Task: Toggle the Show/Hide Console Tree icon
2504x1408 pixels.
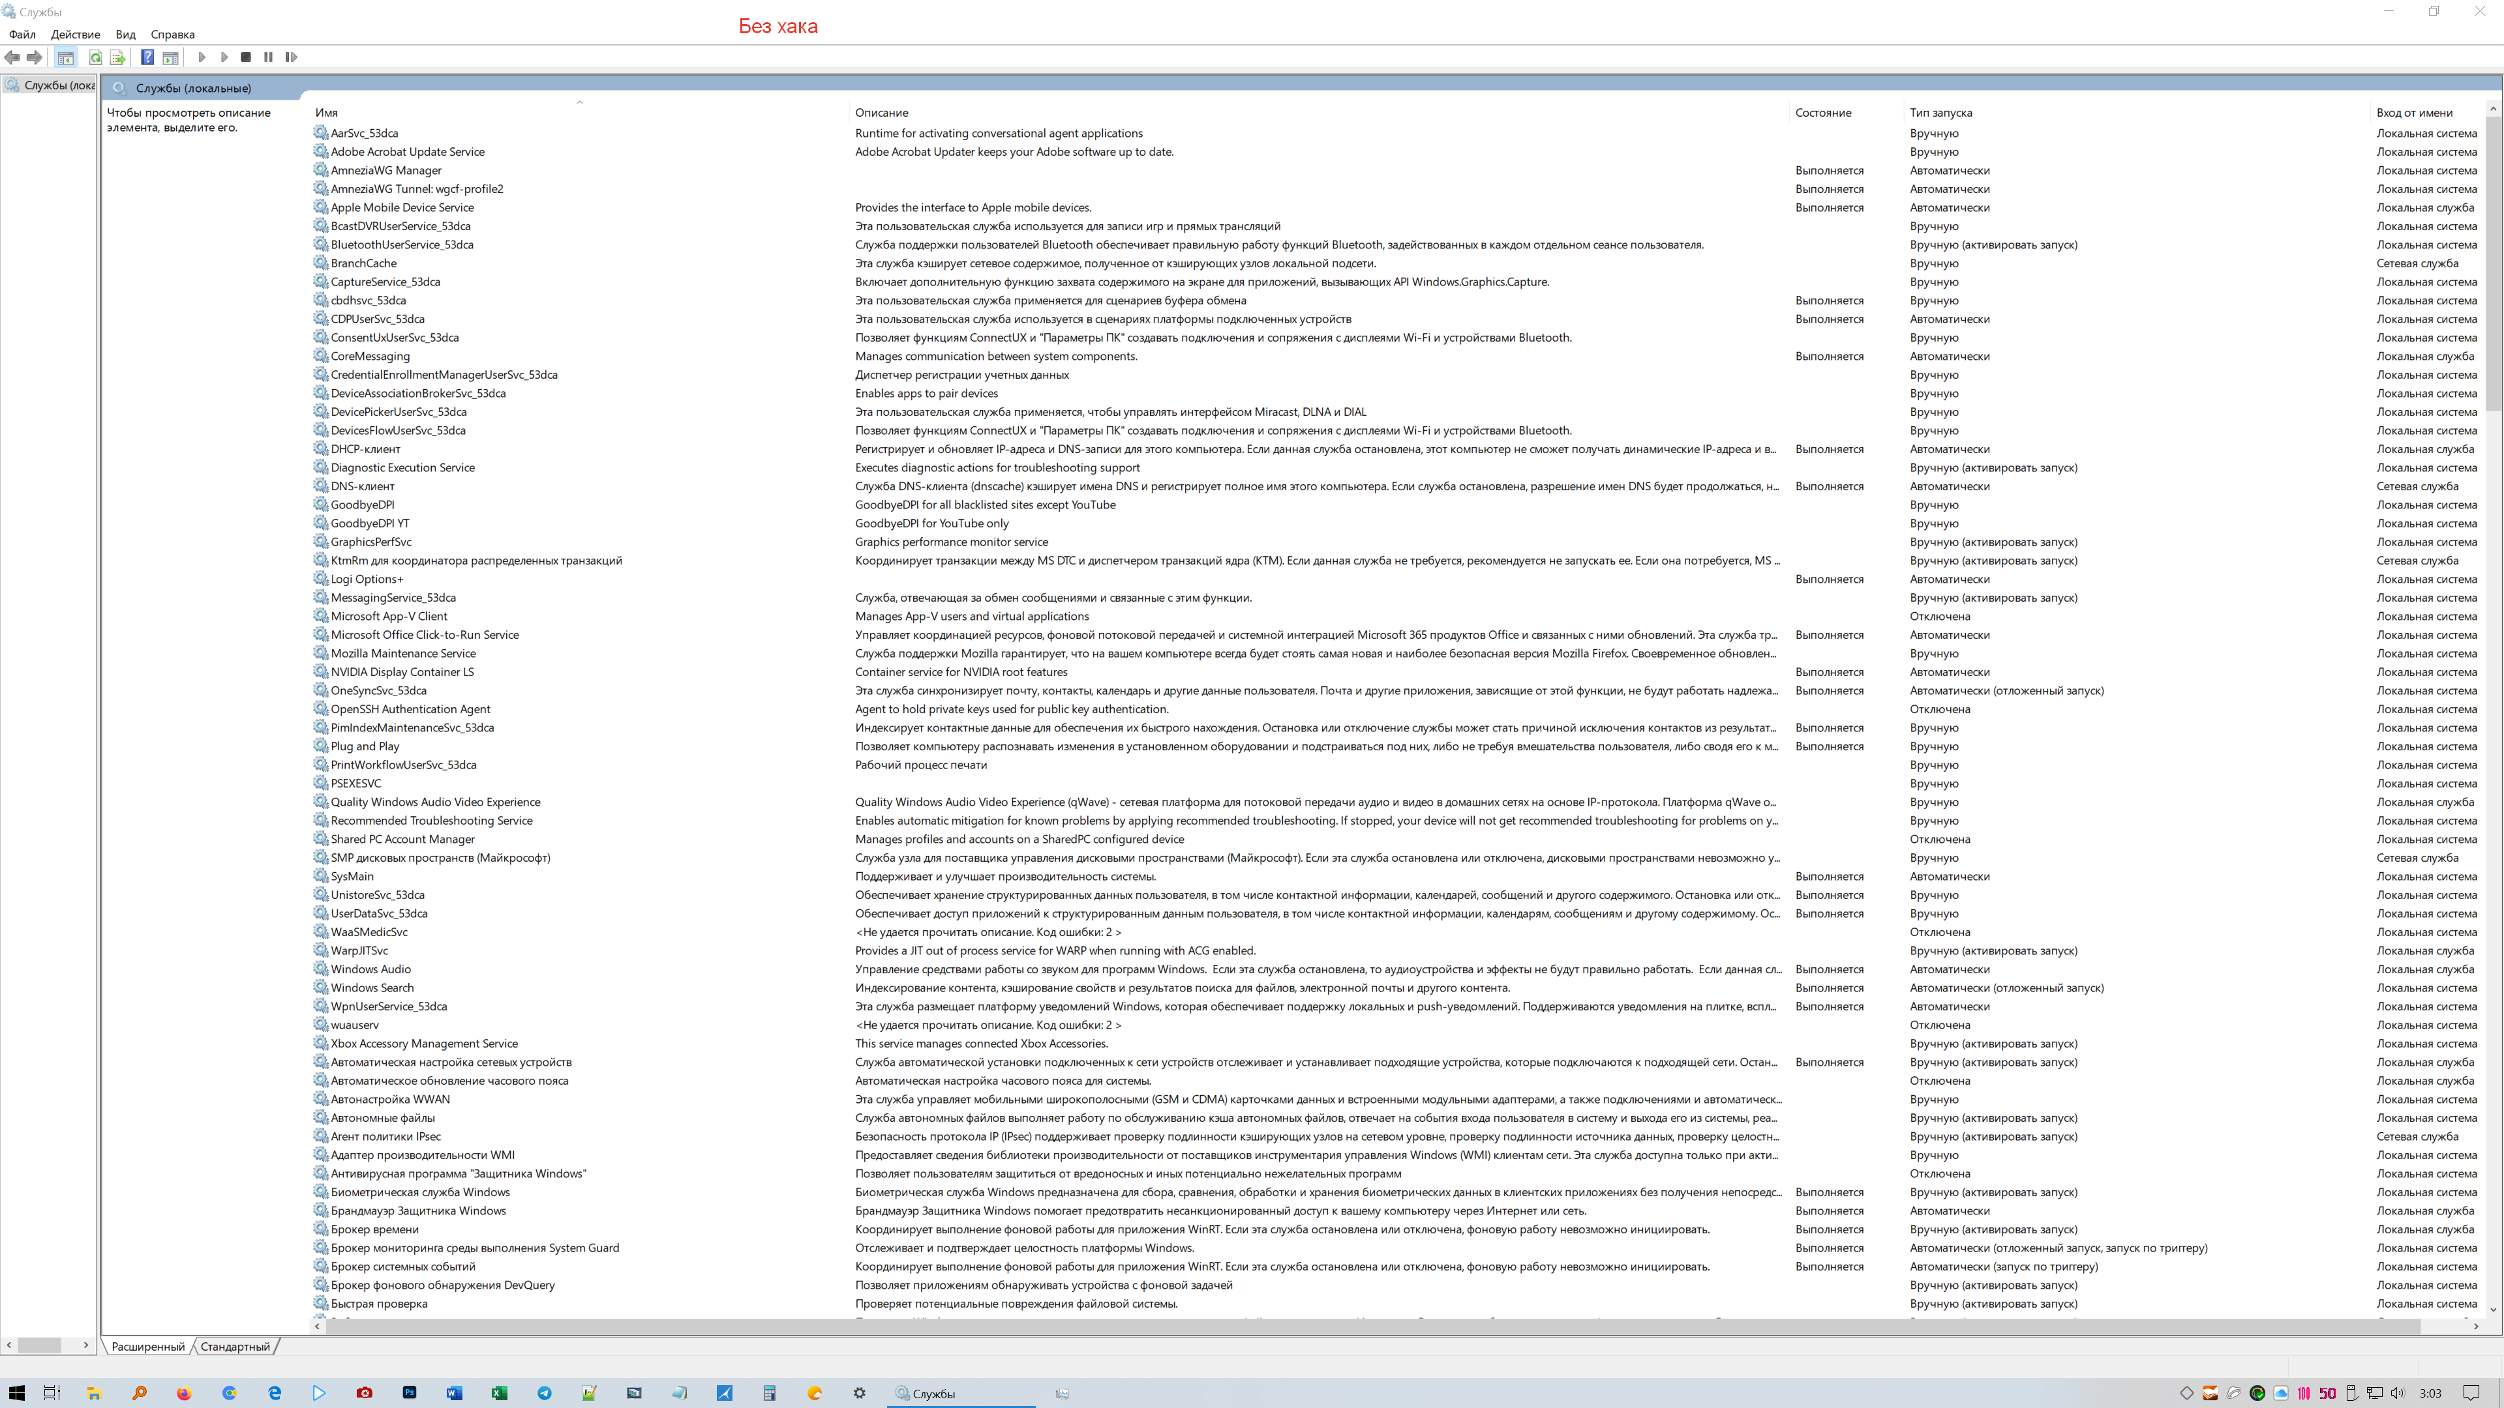Action: 65,57
